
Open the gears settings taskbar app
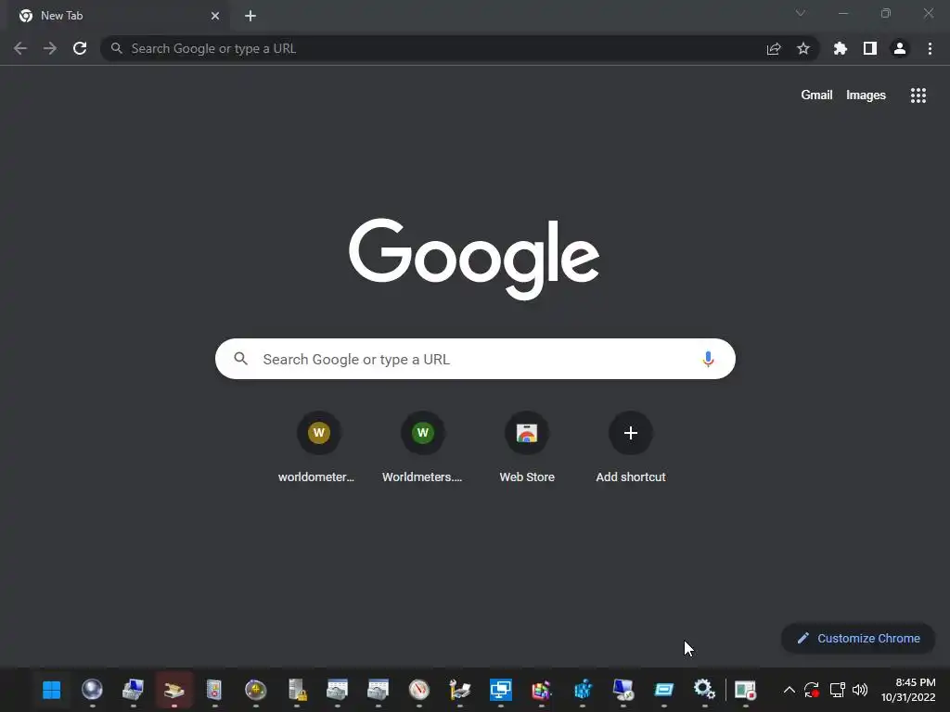point(705,690)
